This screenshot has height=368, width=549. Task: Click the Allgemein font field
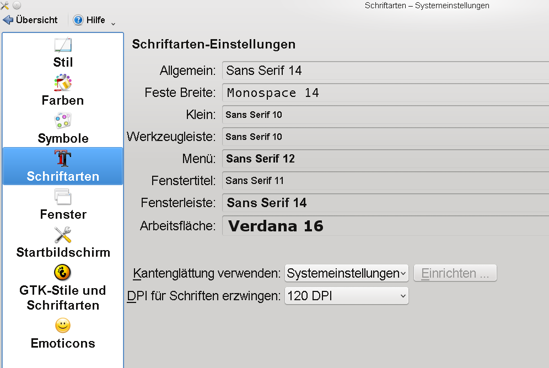[x=385, y=71]
